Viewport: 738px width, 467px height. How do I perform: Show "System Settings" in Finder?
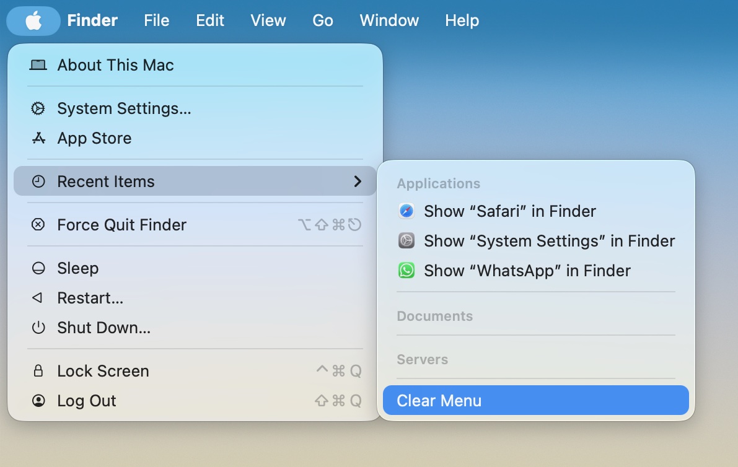tap(536, 241)
